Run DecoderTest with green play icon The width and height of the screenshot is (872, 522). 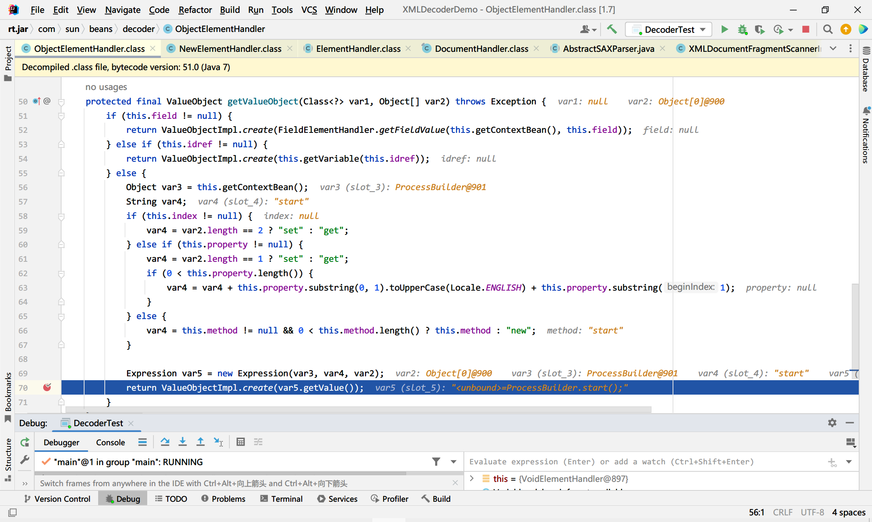(724, 29)
